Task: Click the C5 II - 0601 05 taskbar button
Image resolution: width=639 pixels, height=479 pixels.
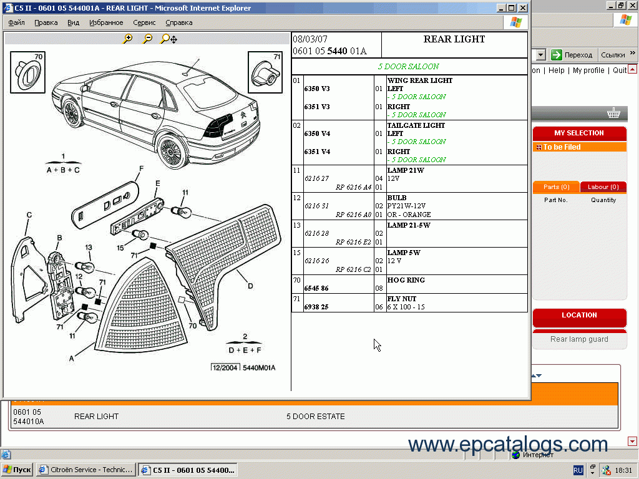Action: point(188,470)
